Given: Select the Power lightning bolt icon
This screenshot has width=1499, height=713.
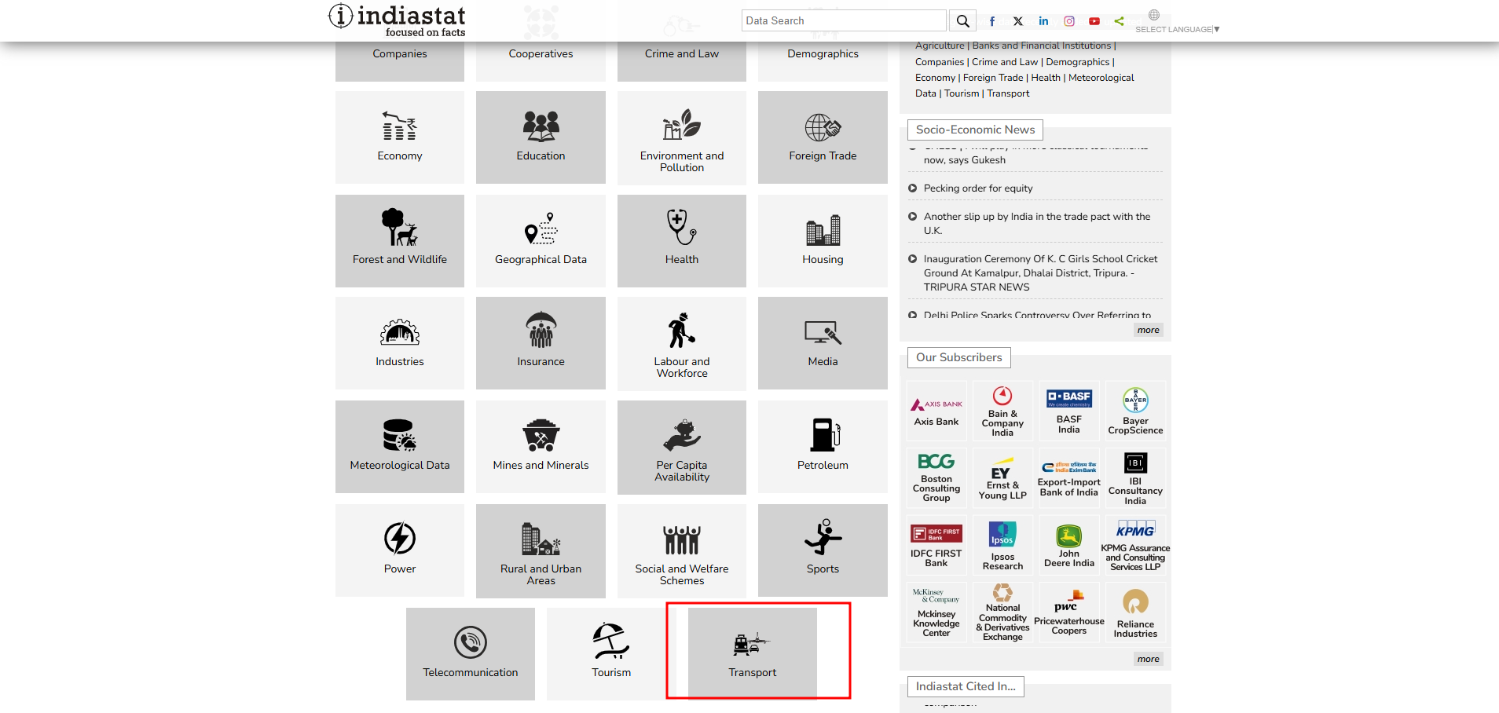Looking at the screenshot, I should [400, 539].
